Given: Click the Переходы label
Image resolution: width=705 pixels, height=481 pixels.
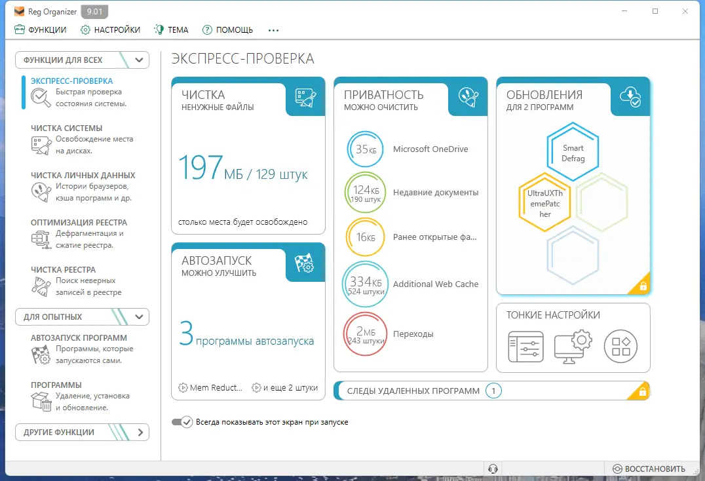Looking at the screenshot, I should 413,334.
